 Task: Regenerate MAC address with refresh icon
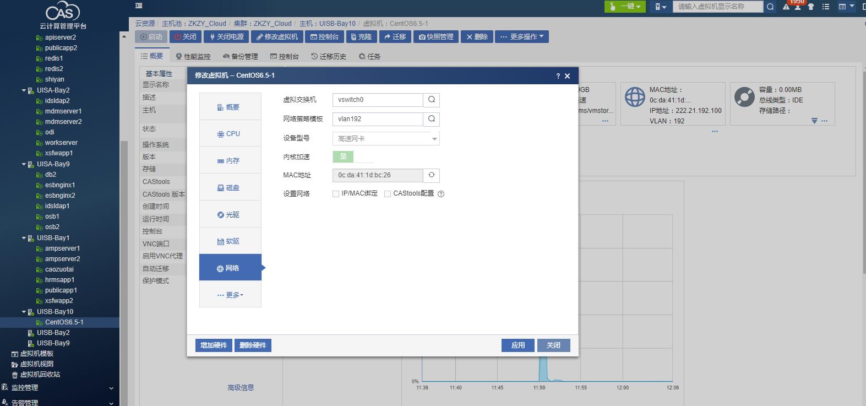point(432,175)
